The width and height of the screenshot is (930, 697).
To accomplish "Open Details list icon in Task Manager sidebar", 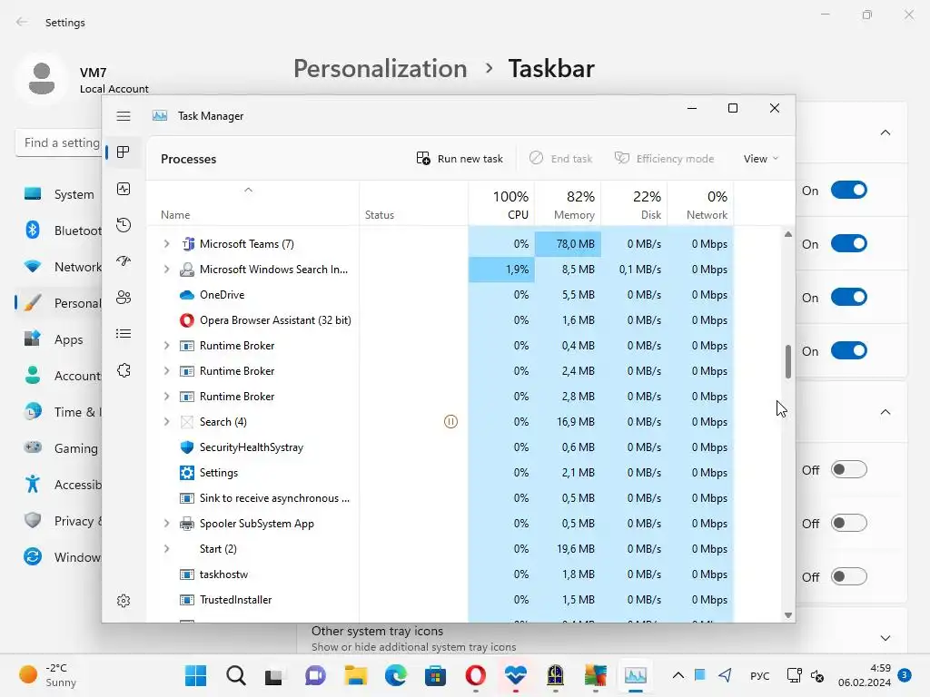I will click(124, 334).
